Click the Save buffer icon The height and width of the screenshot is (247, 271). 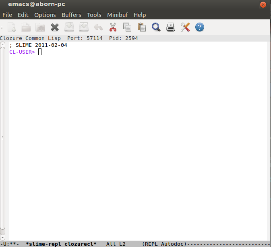point(69,27)
